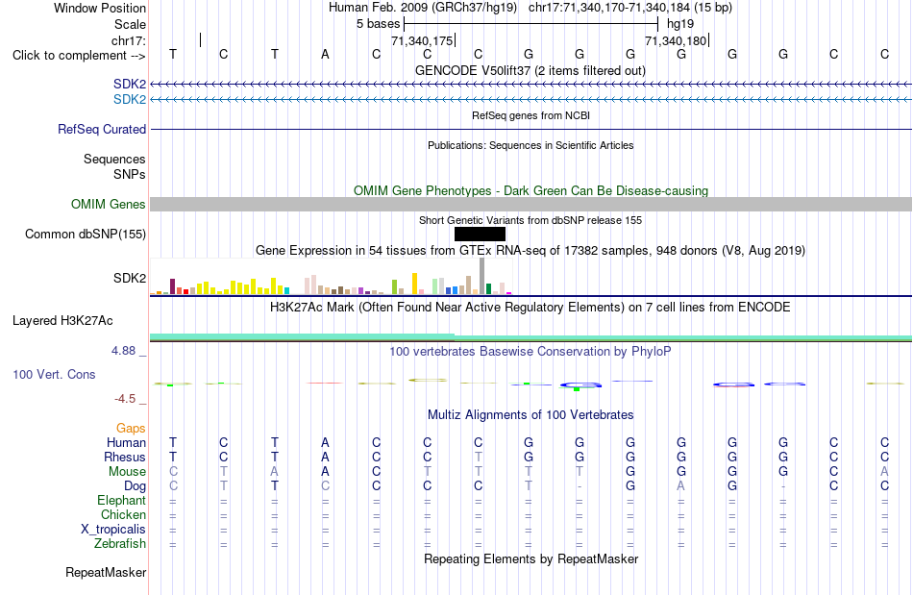Screen dimensions: 913x595
Task: Click the Gaps label in Multiz alignment
Action: pyautogui.click(x=131, y=429)
